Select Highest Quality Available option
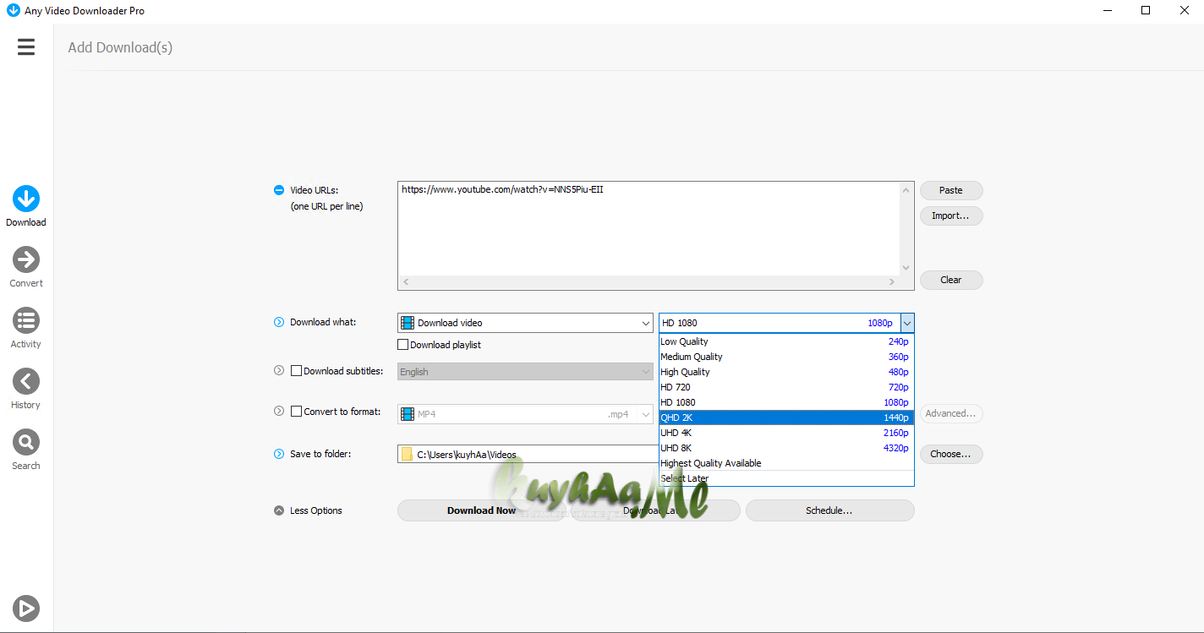1204x633 pixels. pos(786,463)
